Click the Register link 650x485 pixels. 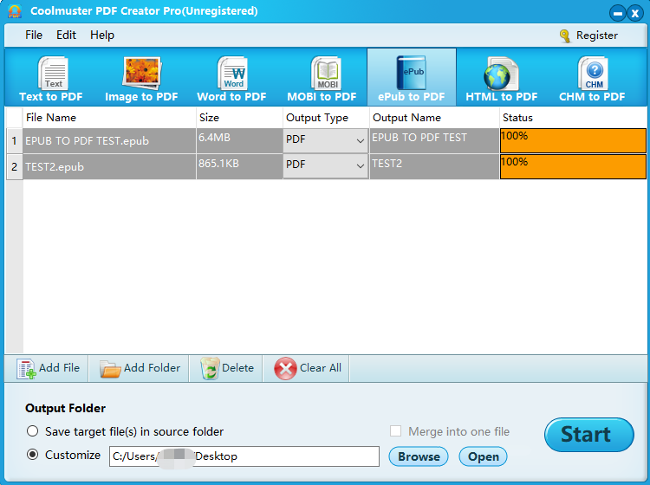(x=597, y=36)
